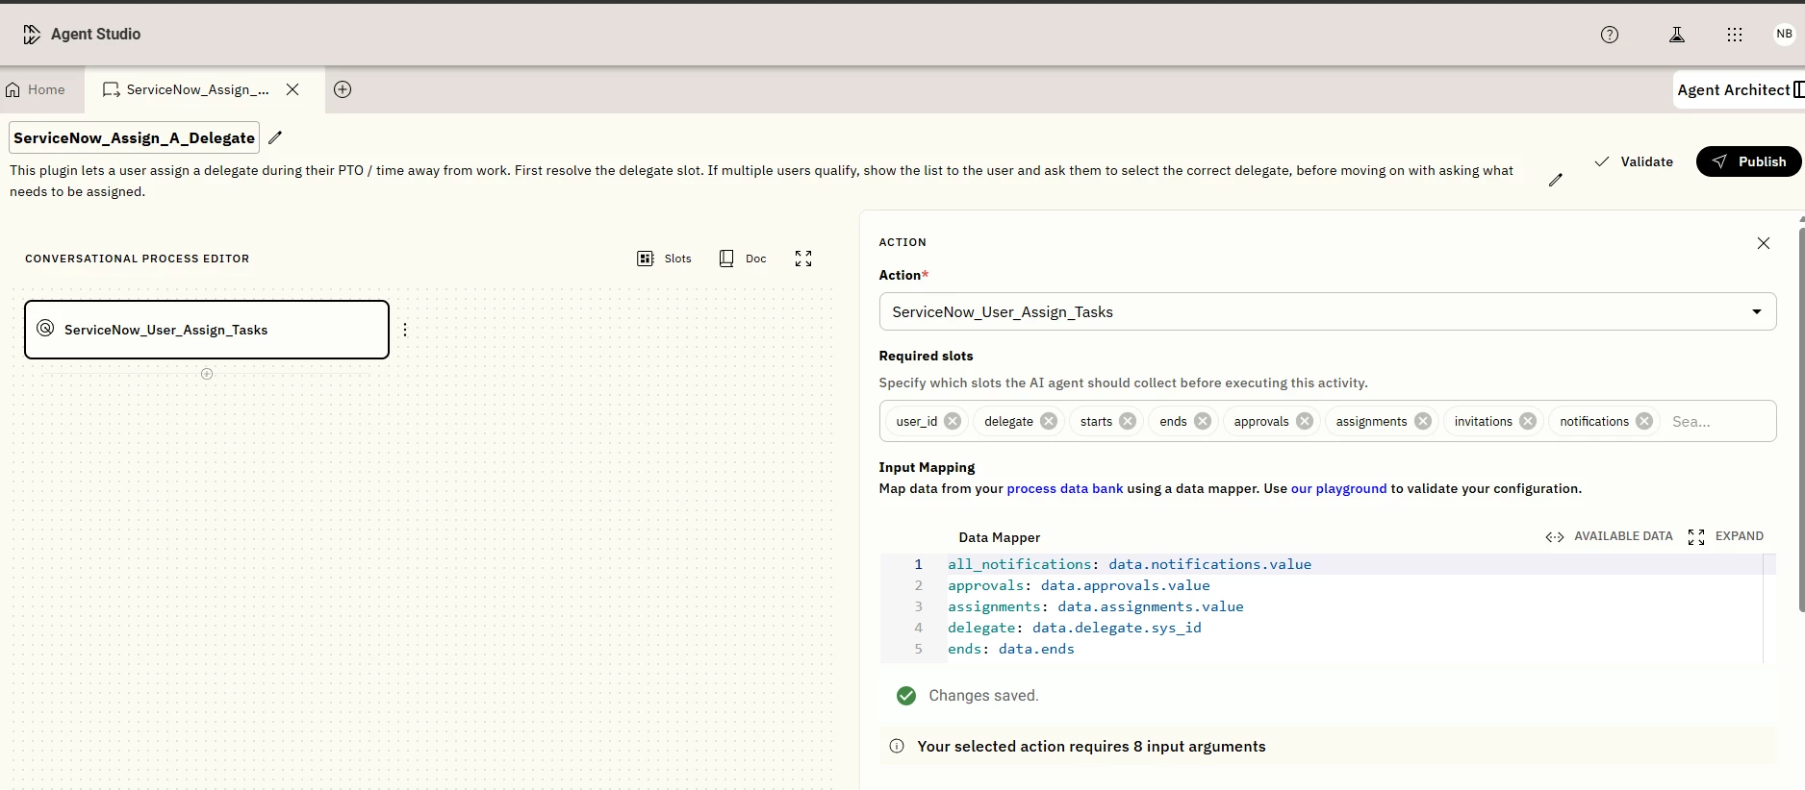Viewport: 1805px width, 790px height.
Task: Edit the plugin description pencil icon
Action: tap(1556, 180)
